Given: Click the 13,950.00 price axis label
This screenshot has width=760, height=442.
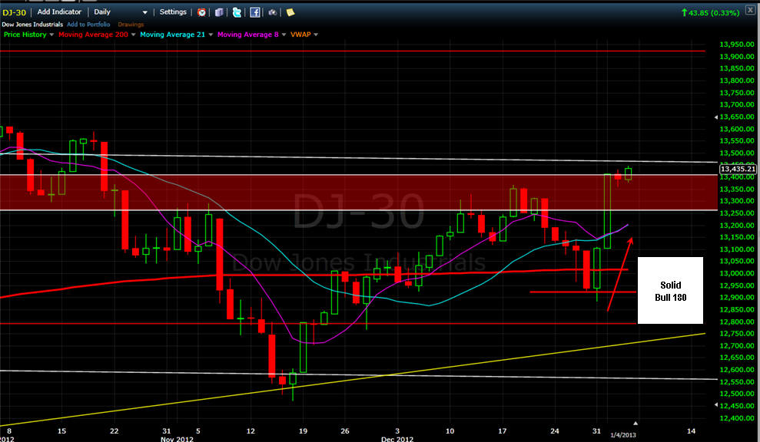Looking at the screenshot, I should (737, 45).
